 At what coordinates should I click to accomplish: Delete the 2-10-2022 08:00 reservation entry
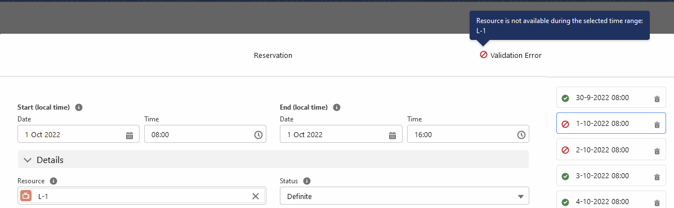[x=657, y=151]
